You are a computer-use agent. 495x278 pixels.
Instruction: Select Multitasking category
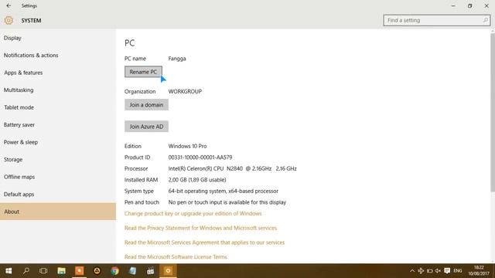point(58,90)
